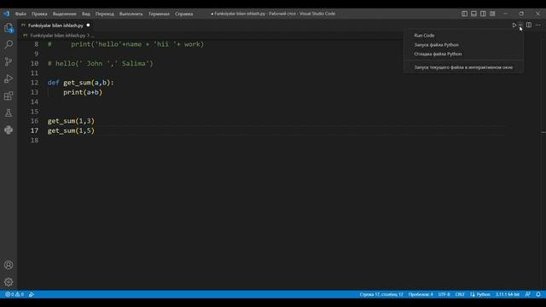Open the Extensions view

[x=9, y=96]
